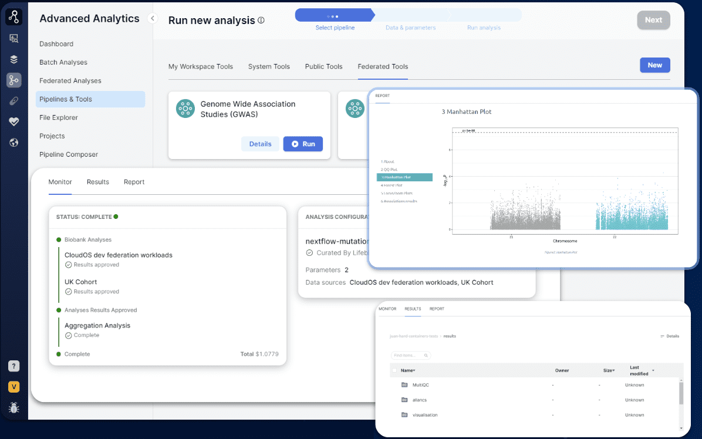Click the yellow V badge above the bug icon
Viewport: 702px width, 439px height.
(x=14, y=387)
